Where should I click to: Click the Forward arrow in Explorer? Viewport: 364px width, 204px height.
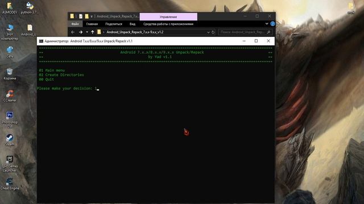(x=81, y=32)
